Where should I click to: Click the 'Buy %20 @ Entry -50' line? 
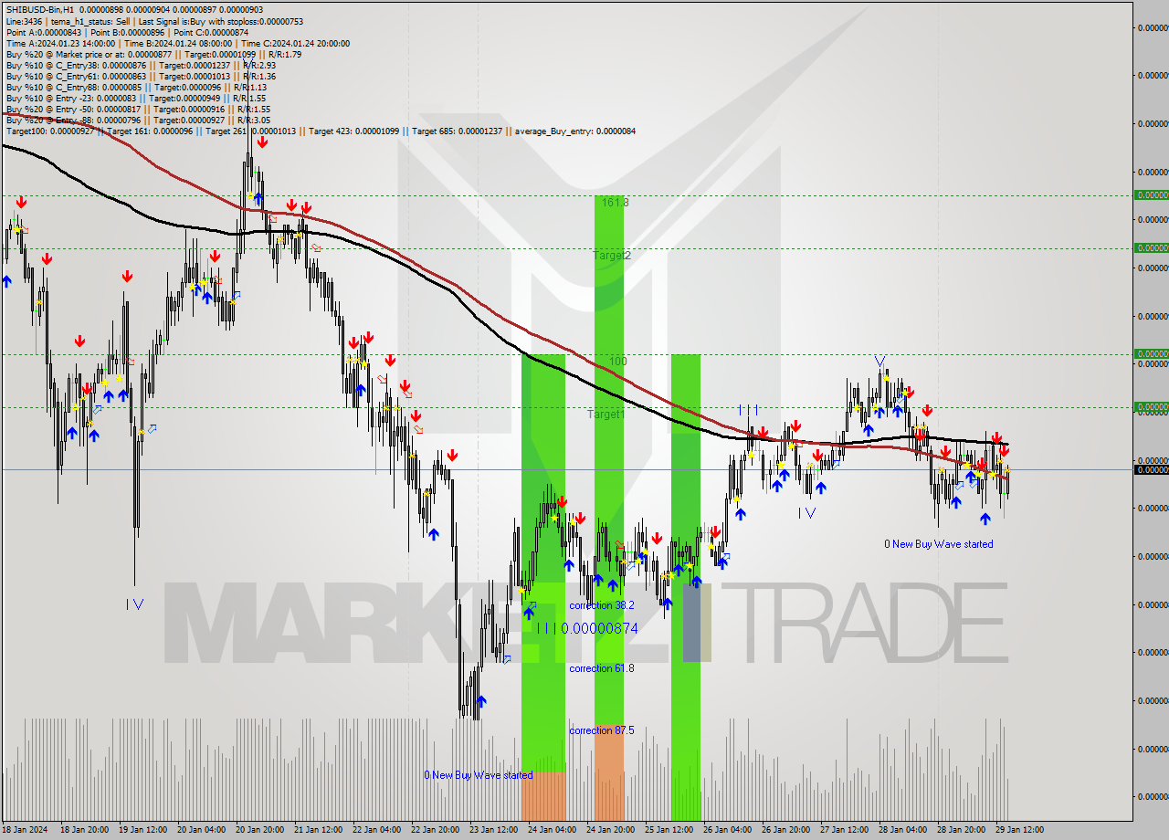139,109
